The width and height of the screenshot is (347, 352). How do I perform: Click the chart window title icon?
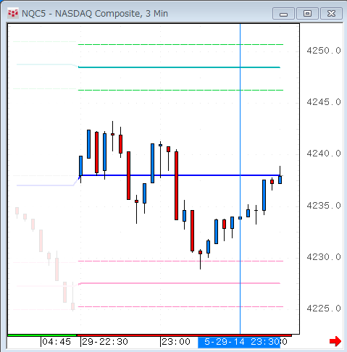pyautogui.click(x=13, y=13)
